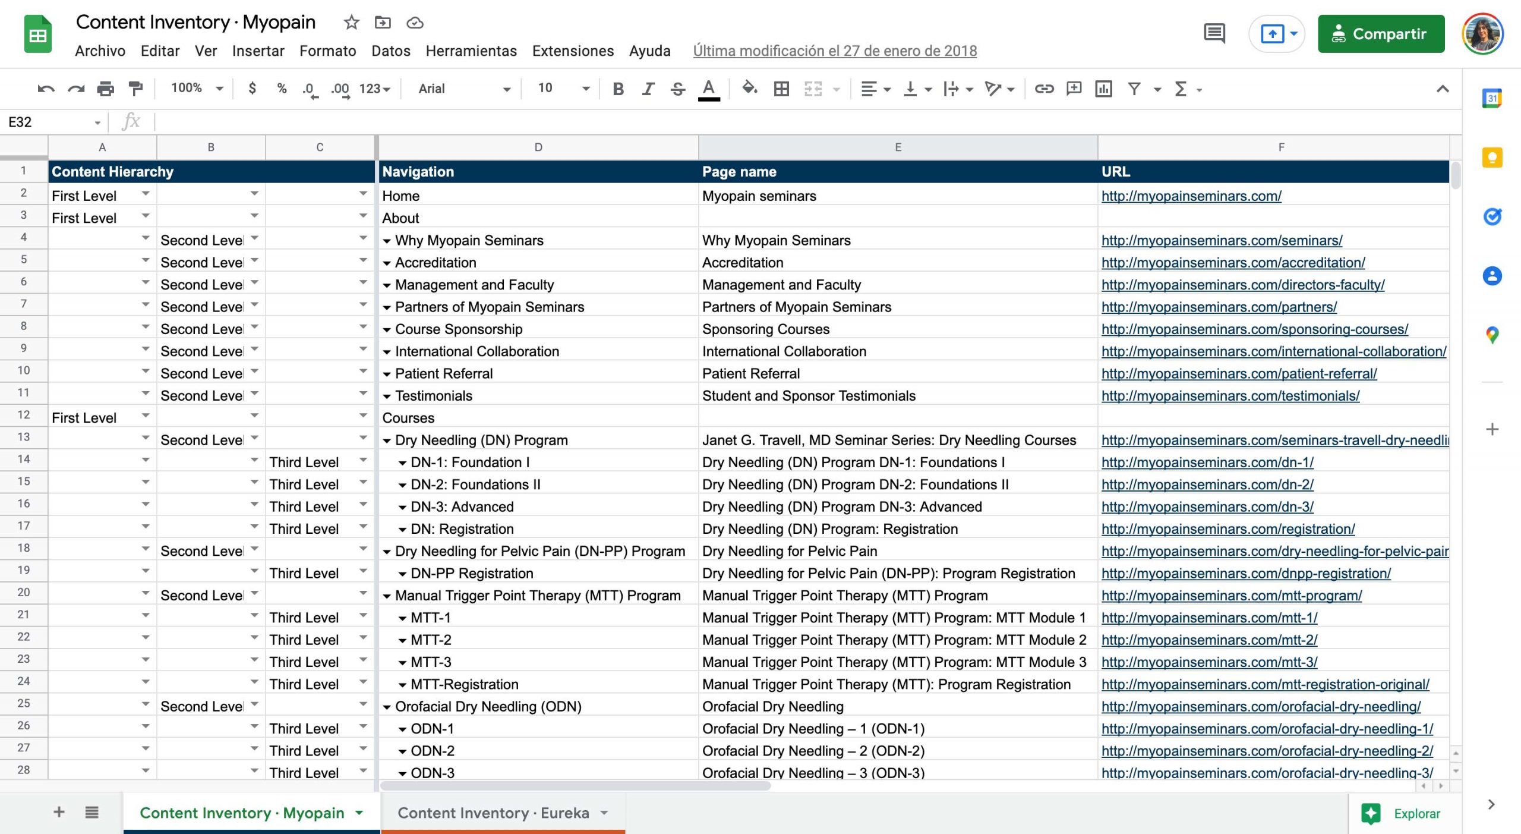Click the add sheet plus button
This screenshot has width=1521, height=834.
(x=59, y=812)
